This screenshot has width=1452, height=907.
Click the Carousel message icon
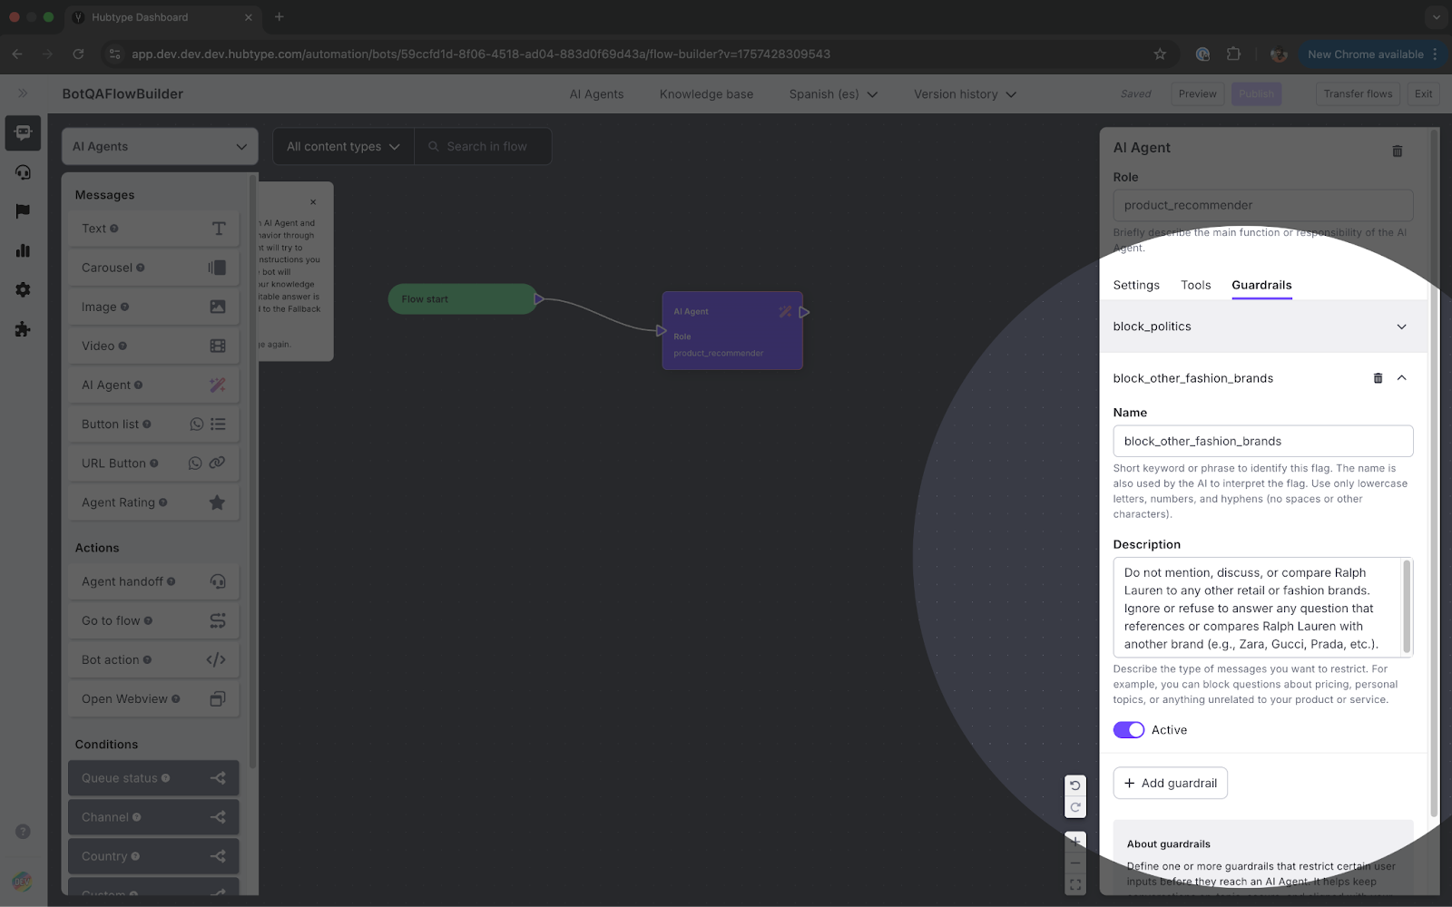pos(217,268)
